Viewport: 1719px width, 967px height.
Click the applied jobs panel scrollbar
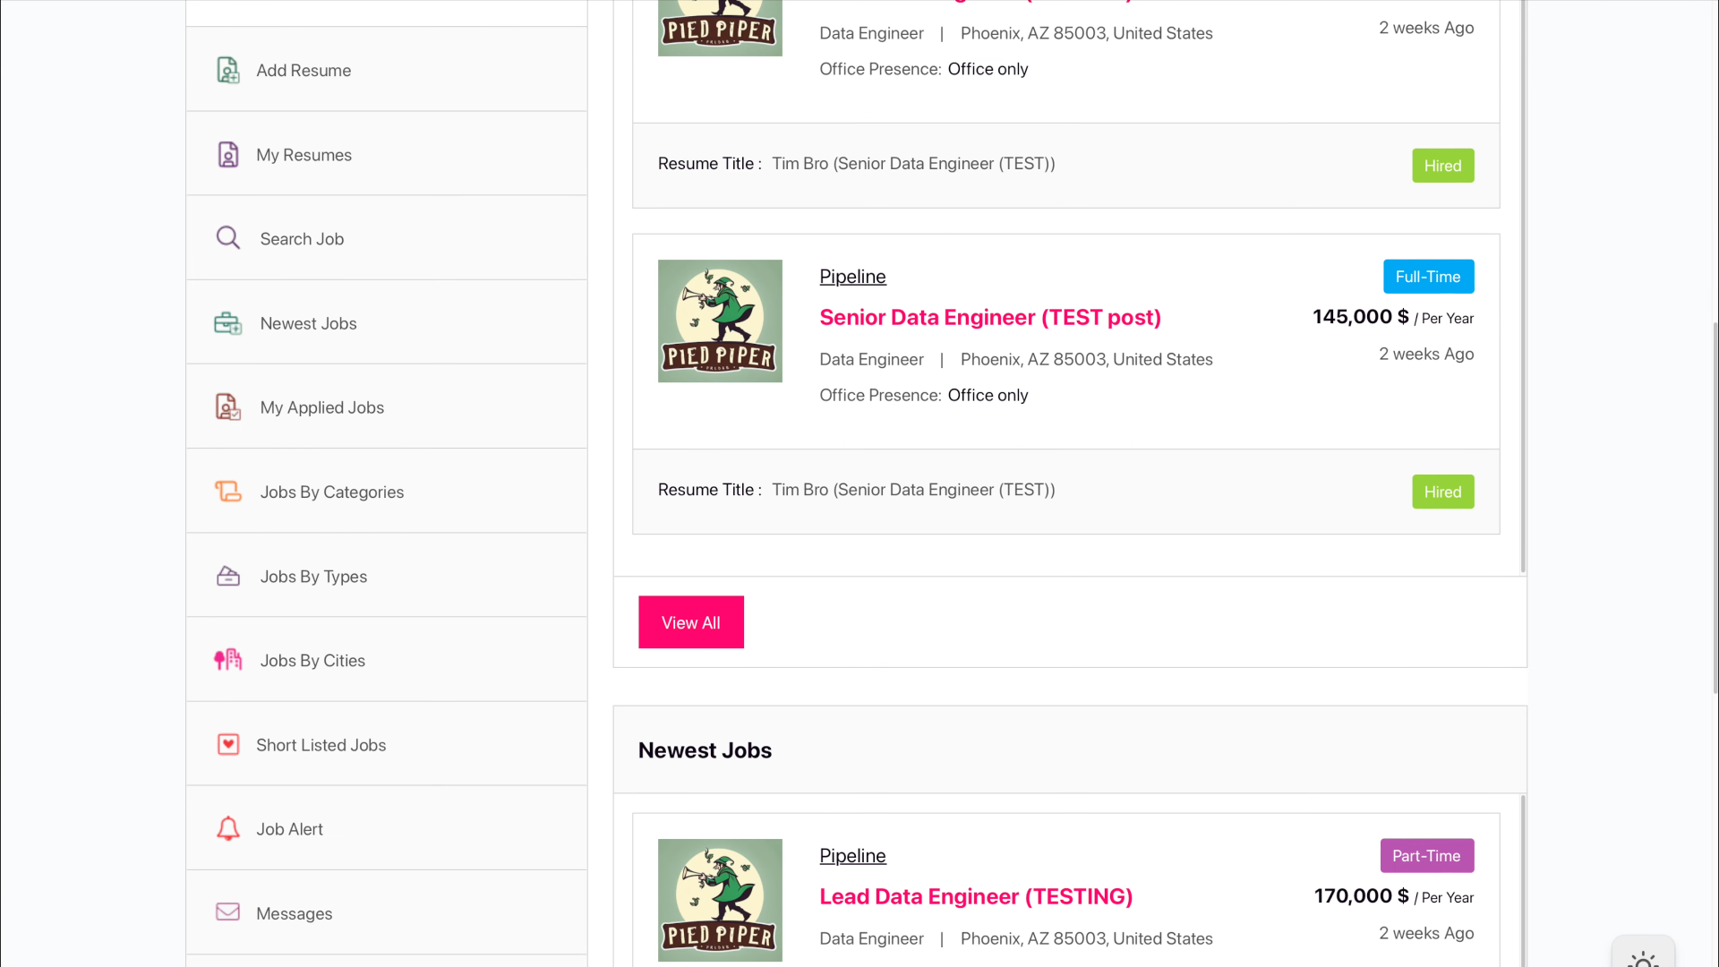tap(1522, 287)
